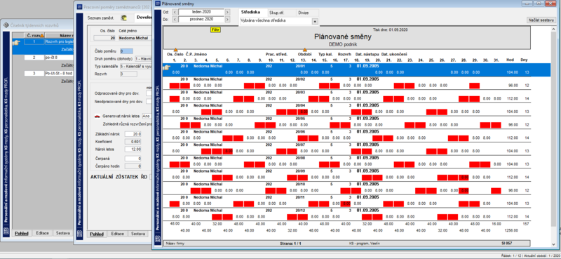Click the Celé jméno field Nedoma Michal
This screenshot has width=561, height=259.
[x=135, y=38]
